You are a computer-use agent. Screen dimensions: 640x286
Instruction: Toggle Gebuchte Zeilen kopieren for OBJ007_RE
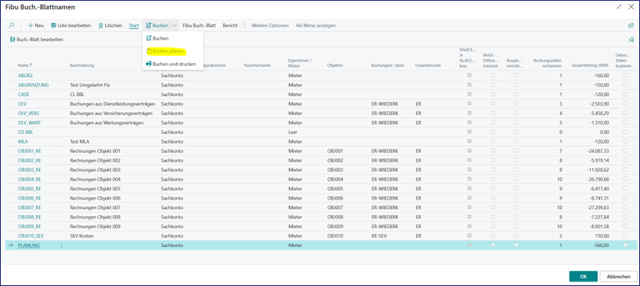click(x=625, y=207)
